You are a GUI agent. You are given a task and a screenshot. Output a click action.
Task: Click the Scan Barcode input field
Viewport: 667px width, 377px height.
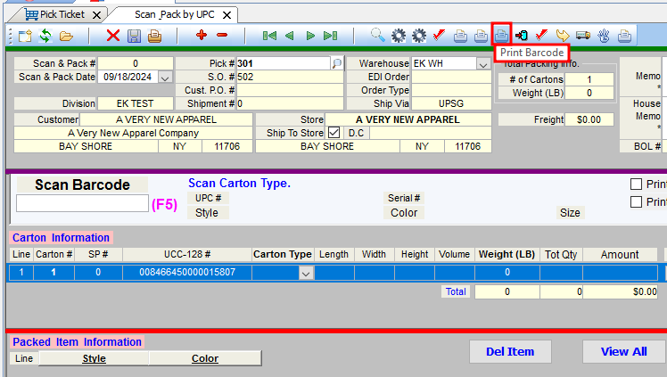coord(82,203)
